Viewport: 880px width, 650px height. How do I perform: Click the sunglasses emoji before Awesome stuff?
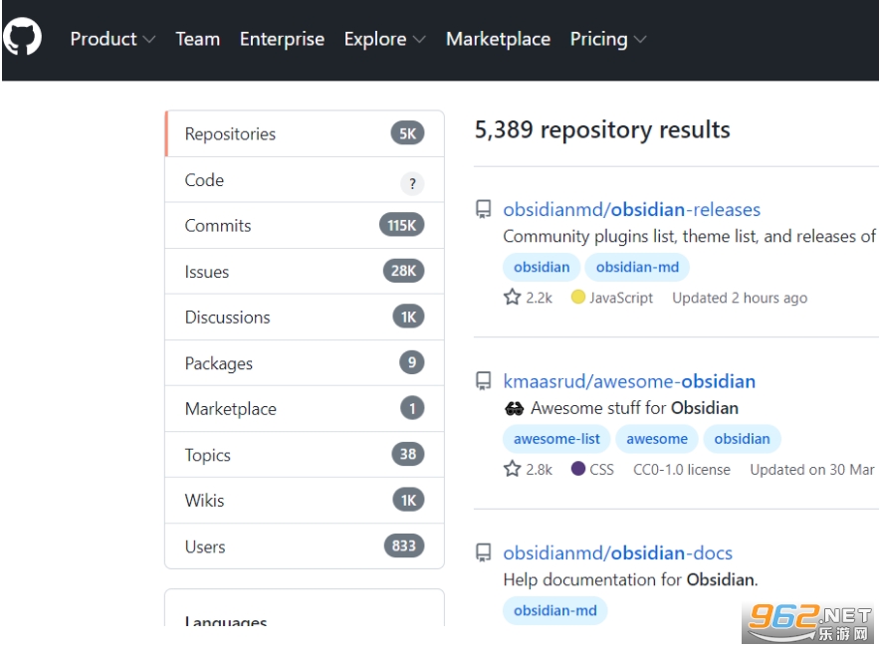tap(514, 409)
